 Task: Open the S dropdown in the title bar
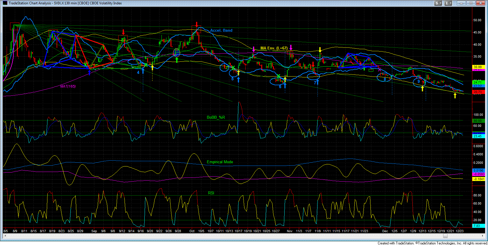point(438,3)
